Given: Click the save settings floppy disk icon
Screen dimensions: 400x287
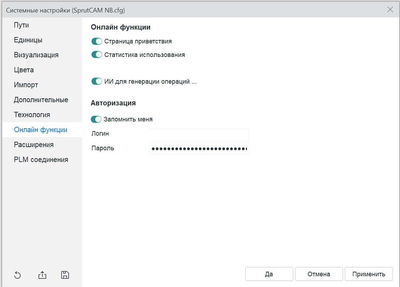Looking at the screenshot, I should pyautogui.click(x=65, y=275).
